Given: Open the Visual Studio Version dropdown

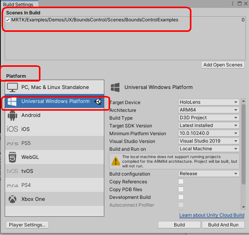Looking at the screenshot, I should click(x=209, y=141).
